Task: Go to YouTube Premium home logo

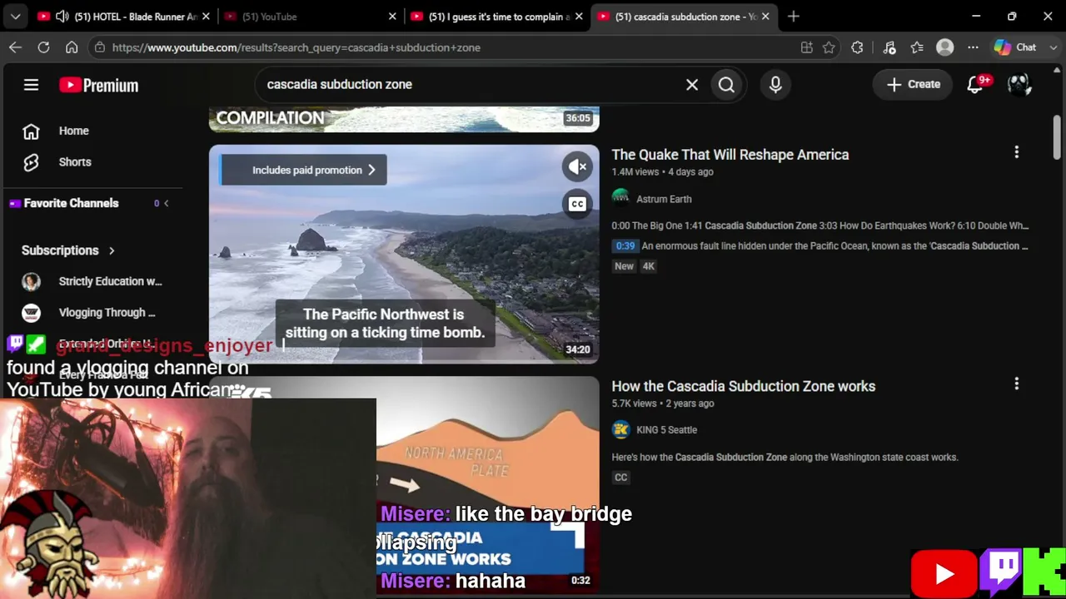Action: coord(98,85)
